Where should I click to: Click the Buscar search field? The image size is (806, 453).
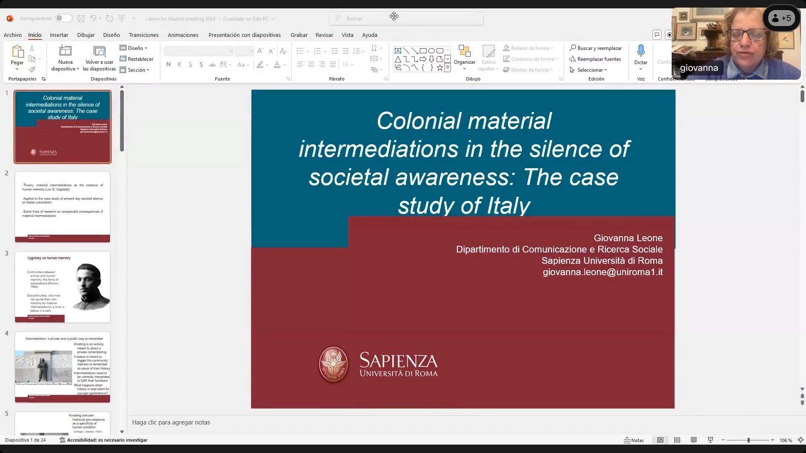click(x=406, y=18)
